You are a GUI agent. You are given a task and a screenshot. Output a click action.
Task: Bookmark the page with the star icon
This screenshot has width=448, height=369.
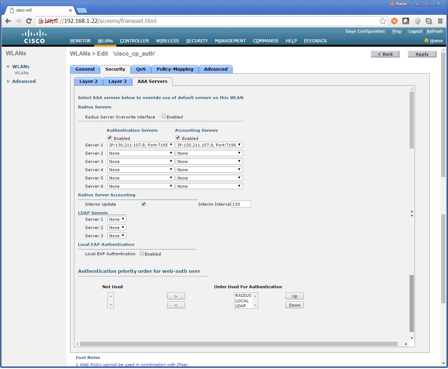pos(383,21)
